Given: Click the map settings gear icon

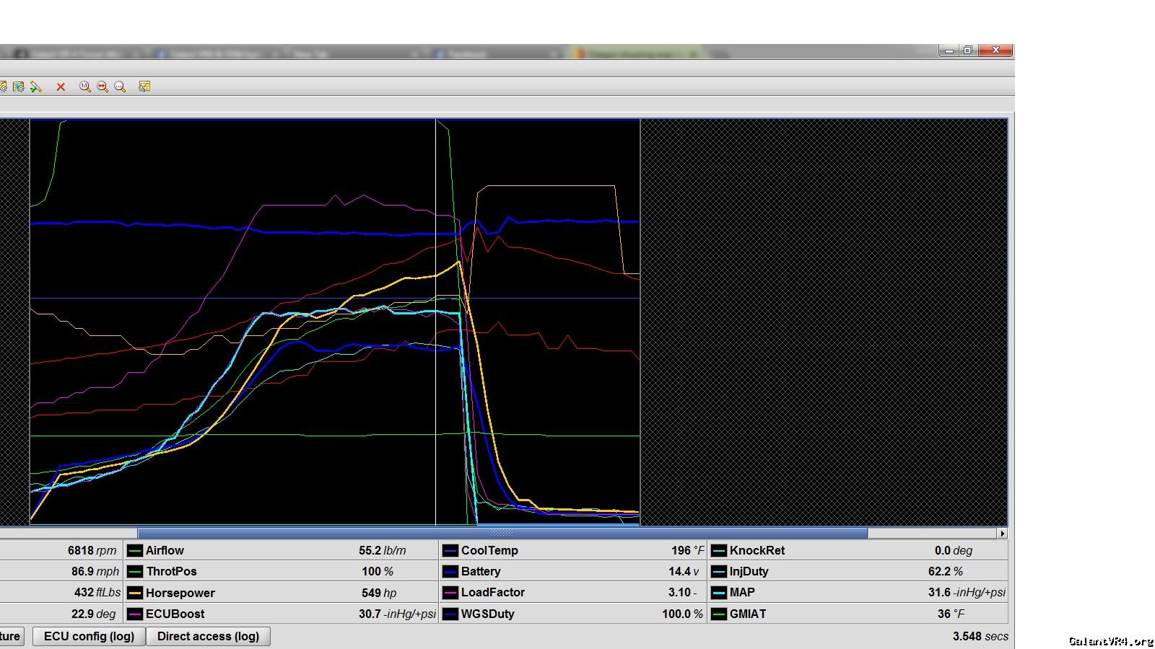Looking at the screenshot, I should pyautogui.click(x=19, y=87).
